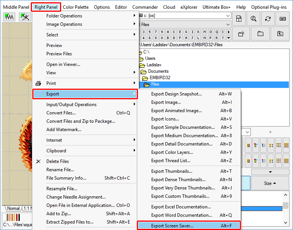Select list-view layout icon in lower row
The image size is (293, 230).
click(263, 161)
